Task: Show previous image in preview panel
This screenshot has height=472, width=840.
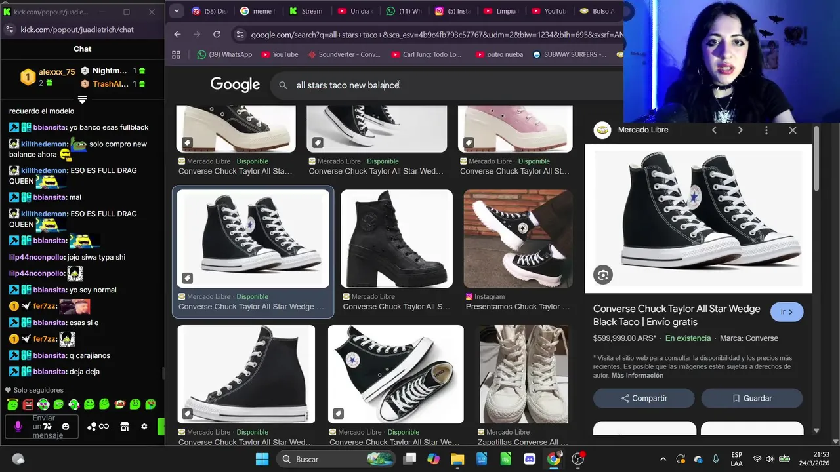Action: 714,130
